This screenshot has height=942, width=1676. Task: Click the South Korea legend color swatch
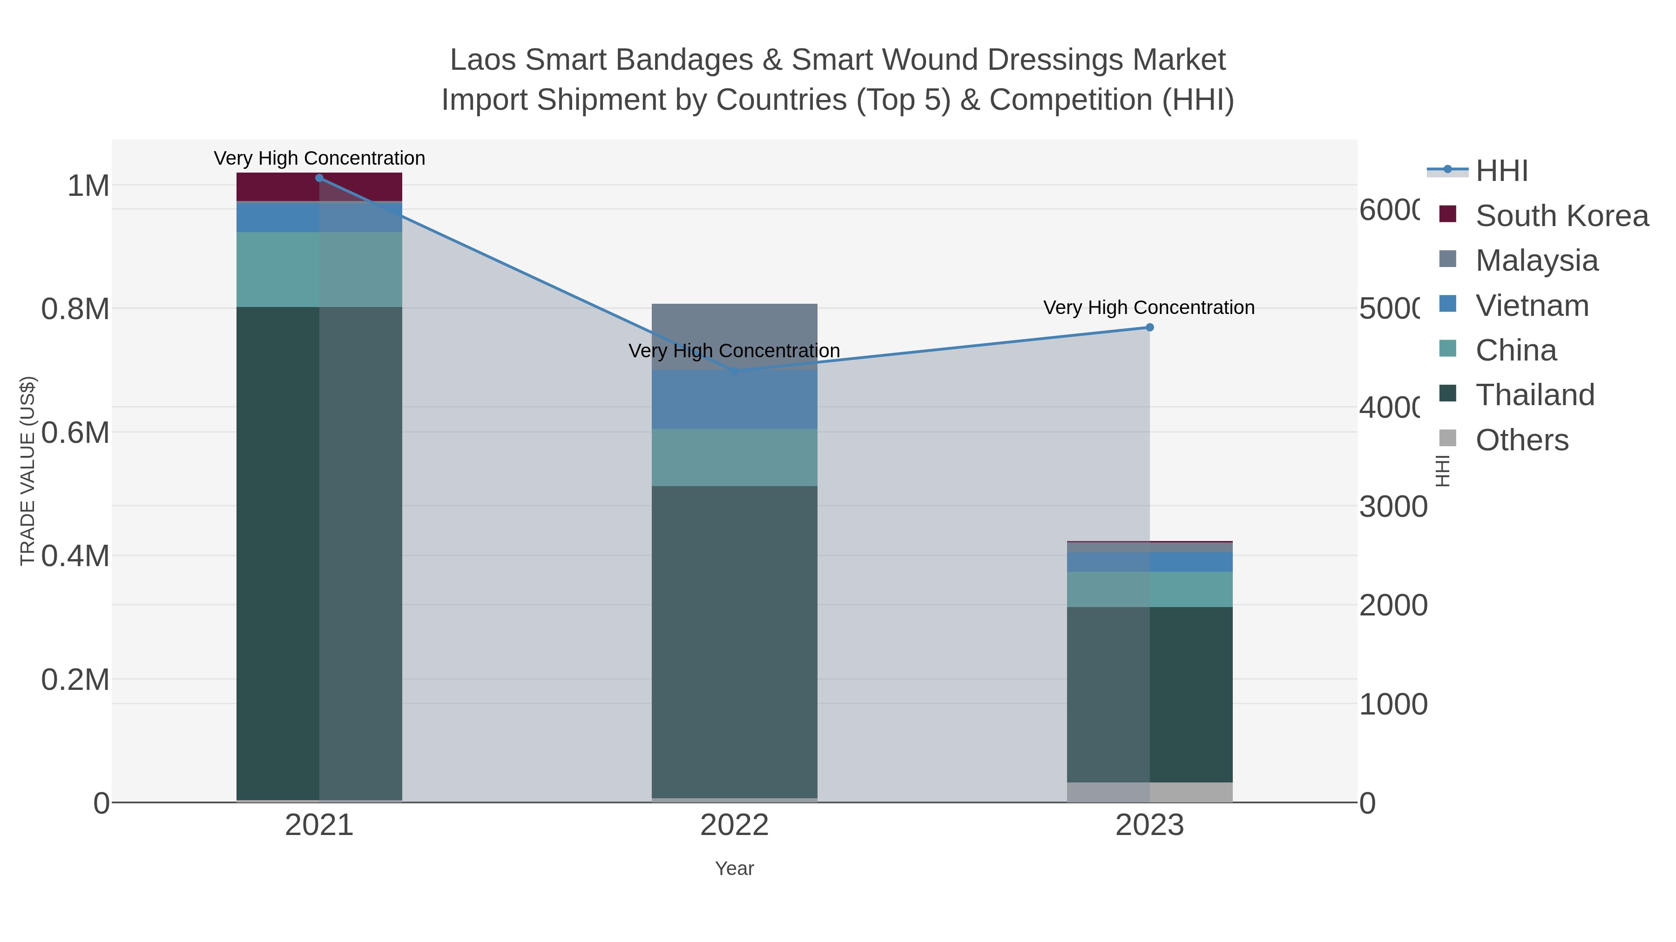[x=1447, y=214]
